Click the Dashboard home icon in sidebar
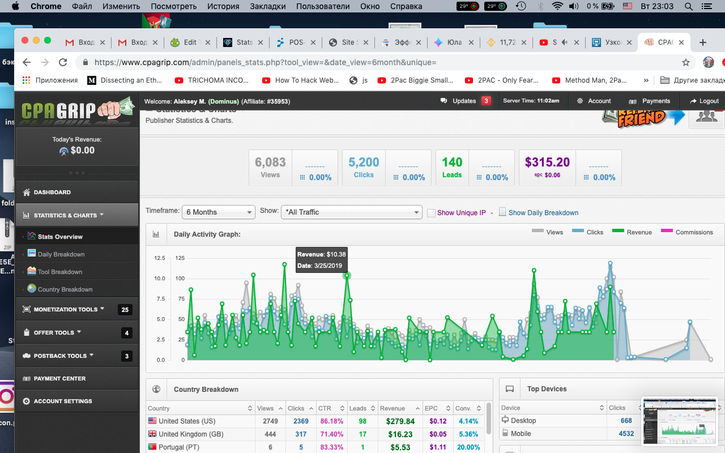The image size is (725, 453). [27, 193]
